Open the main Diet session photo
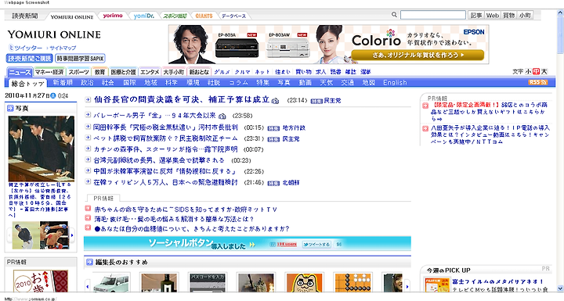The height and width of the screenshot is (301, 564). (x=42, y=149)
